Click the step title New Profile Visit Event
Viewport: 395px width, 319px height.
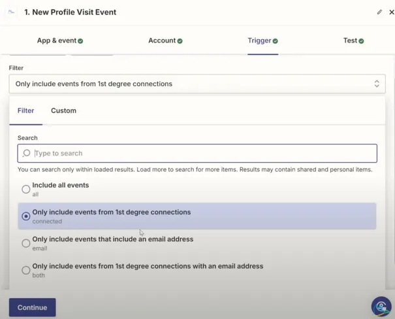pos(71,12)
